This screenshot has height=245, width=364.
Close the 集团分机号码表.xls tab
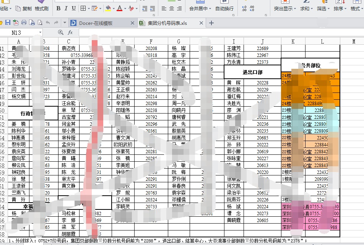(201, 23)
